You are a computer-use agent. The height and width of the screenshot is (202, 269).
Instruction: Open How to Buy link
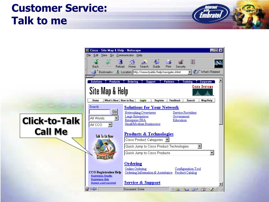point(127,100)
